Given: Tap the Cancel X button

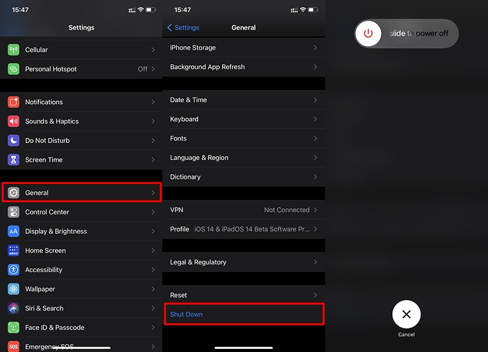Looking at the screenshot, I should click(x=406, y=314).
